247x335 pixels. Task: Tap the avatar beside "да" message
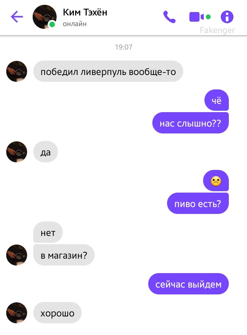point(16,152)
